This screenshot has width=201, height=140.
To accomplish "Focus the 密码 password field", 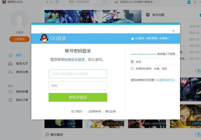I will click(x=78, y=86).
